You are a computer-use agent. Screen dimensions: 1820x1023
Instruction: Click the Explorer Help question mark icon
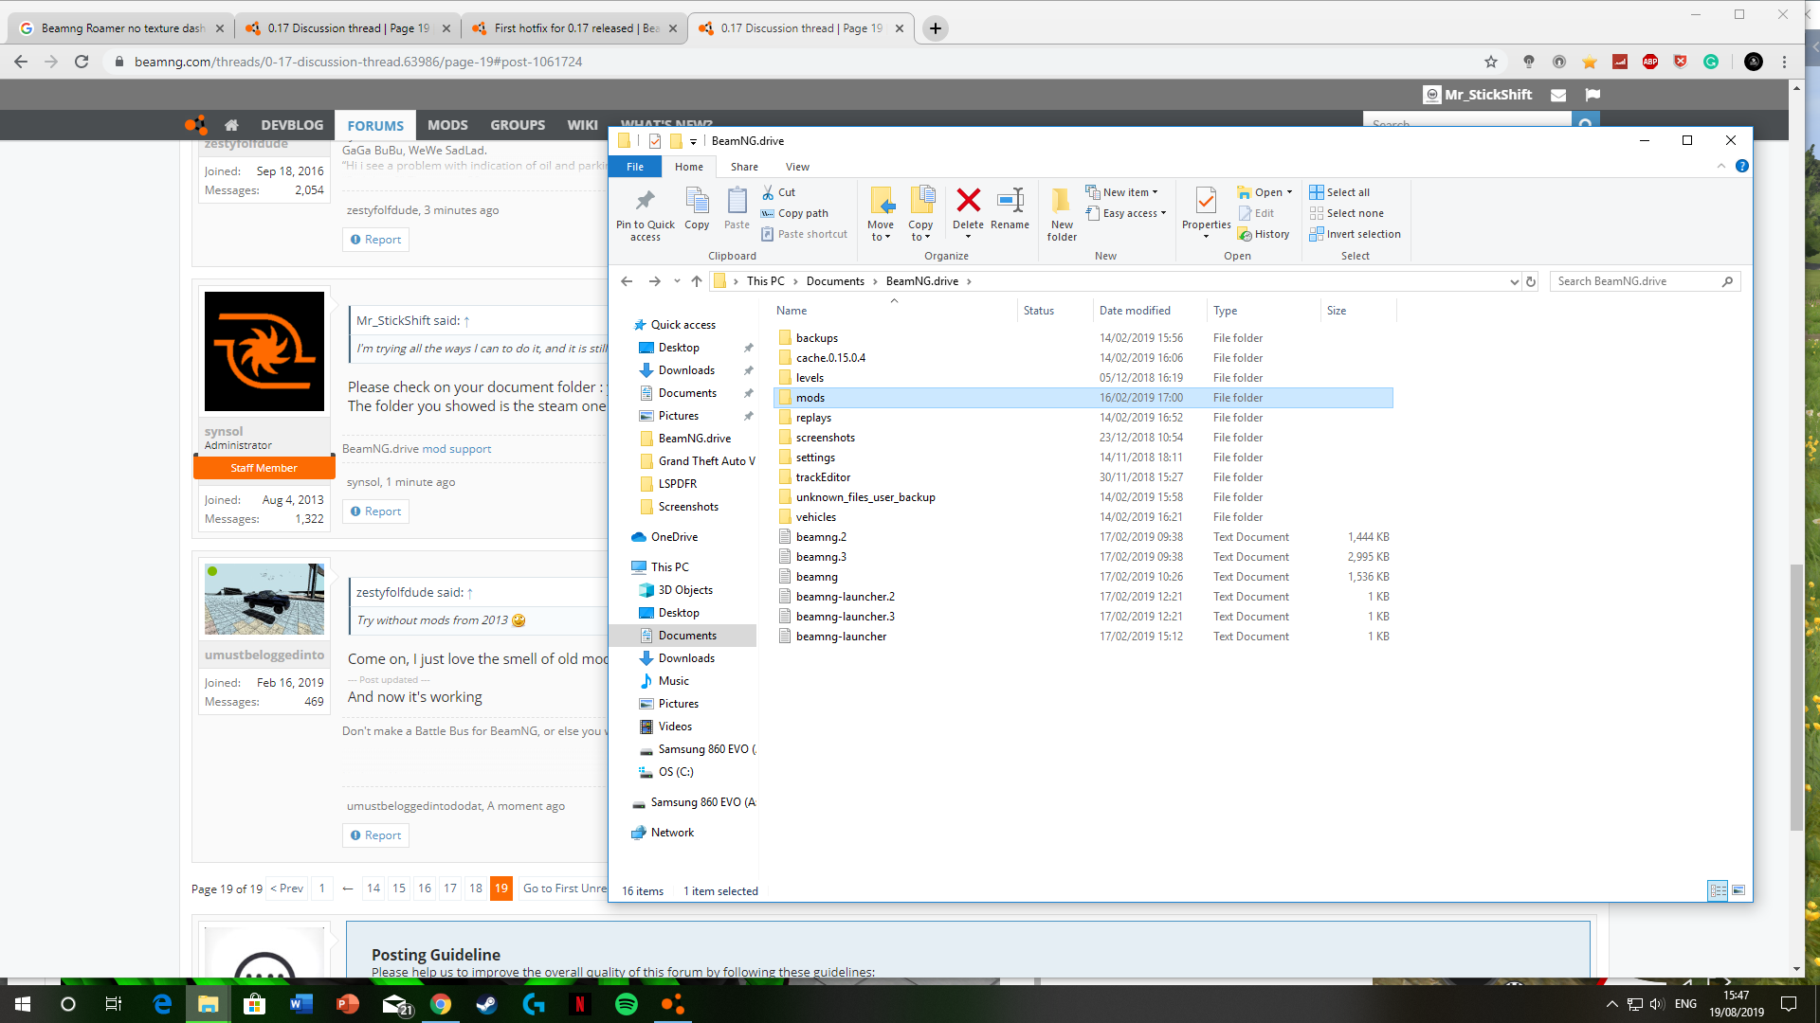[1741, 166]
